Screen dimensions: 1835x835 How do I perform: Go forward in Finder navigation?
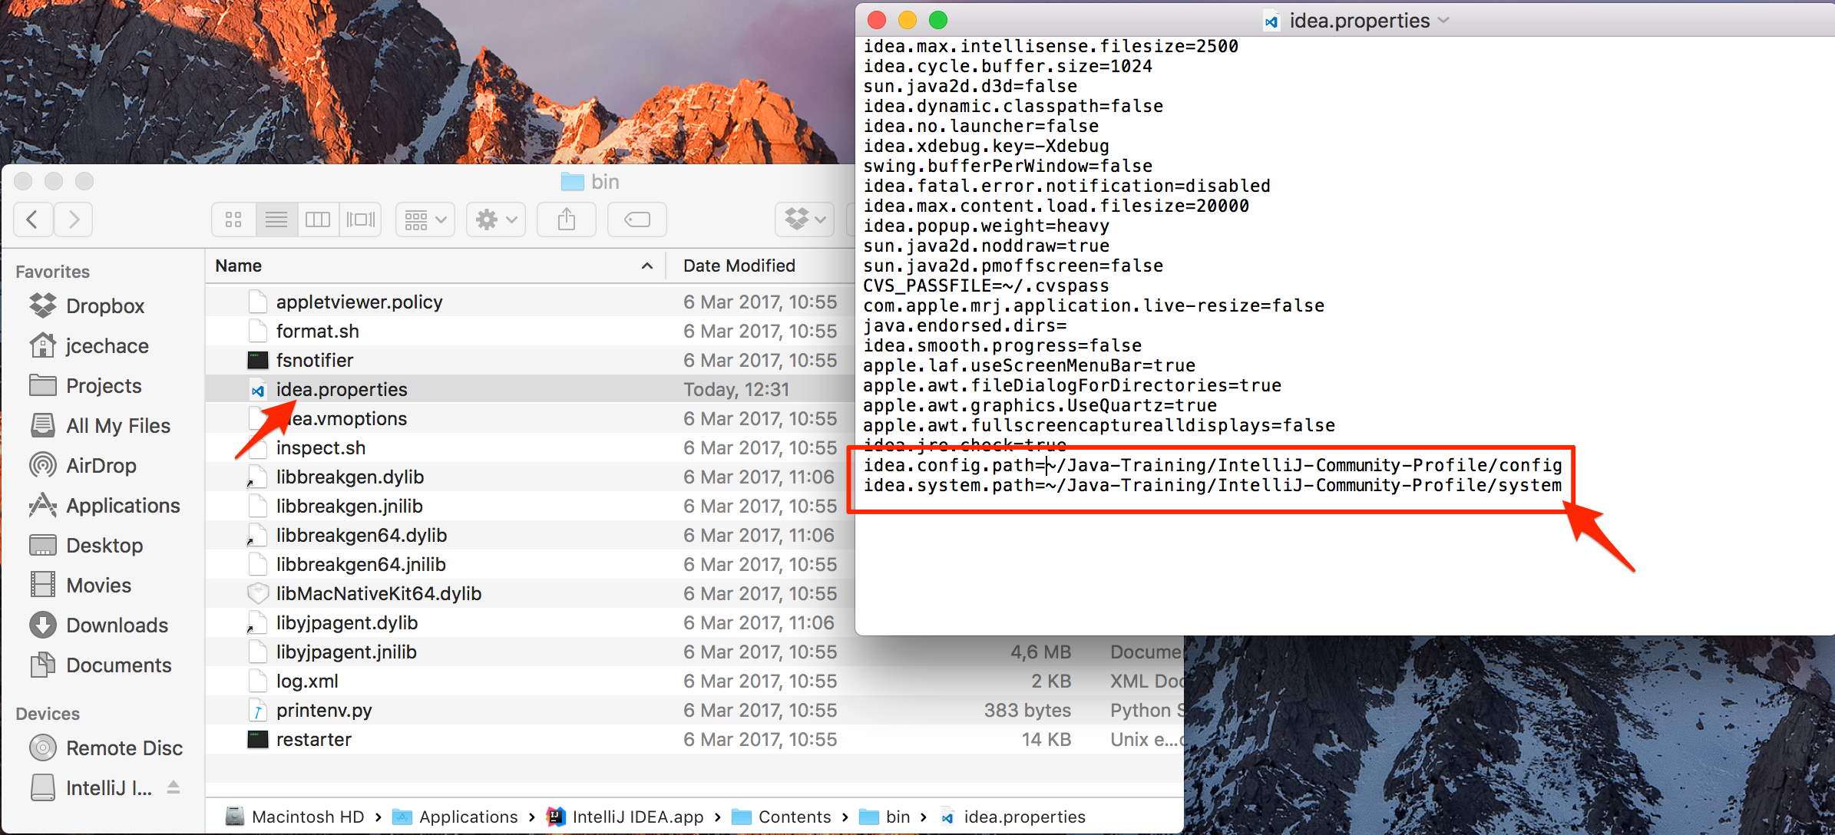tap(74, 220)
